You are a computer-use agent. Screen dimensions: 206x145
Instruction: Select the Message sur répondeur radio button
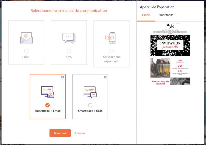tap(112, 51)
